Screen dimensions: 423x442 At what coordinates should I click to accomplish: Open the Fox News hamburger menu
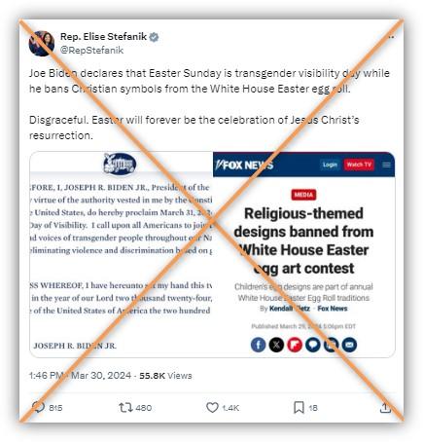click(386, 165)
